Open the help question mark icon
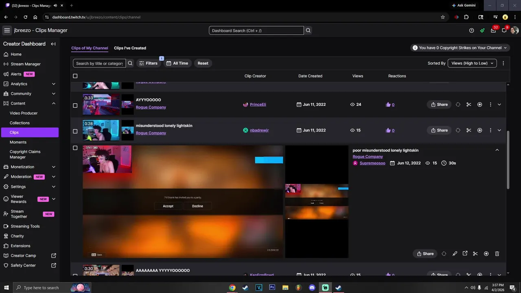 pos(471,31)
